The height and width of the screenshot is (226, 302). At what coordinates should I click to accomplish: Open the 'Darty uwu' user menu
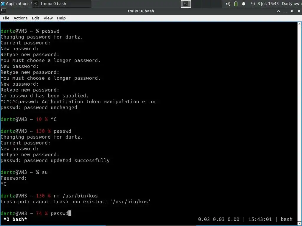point(292,4)
